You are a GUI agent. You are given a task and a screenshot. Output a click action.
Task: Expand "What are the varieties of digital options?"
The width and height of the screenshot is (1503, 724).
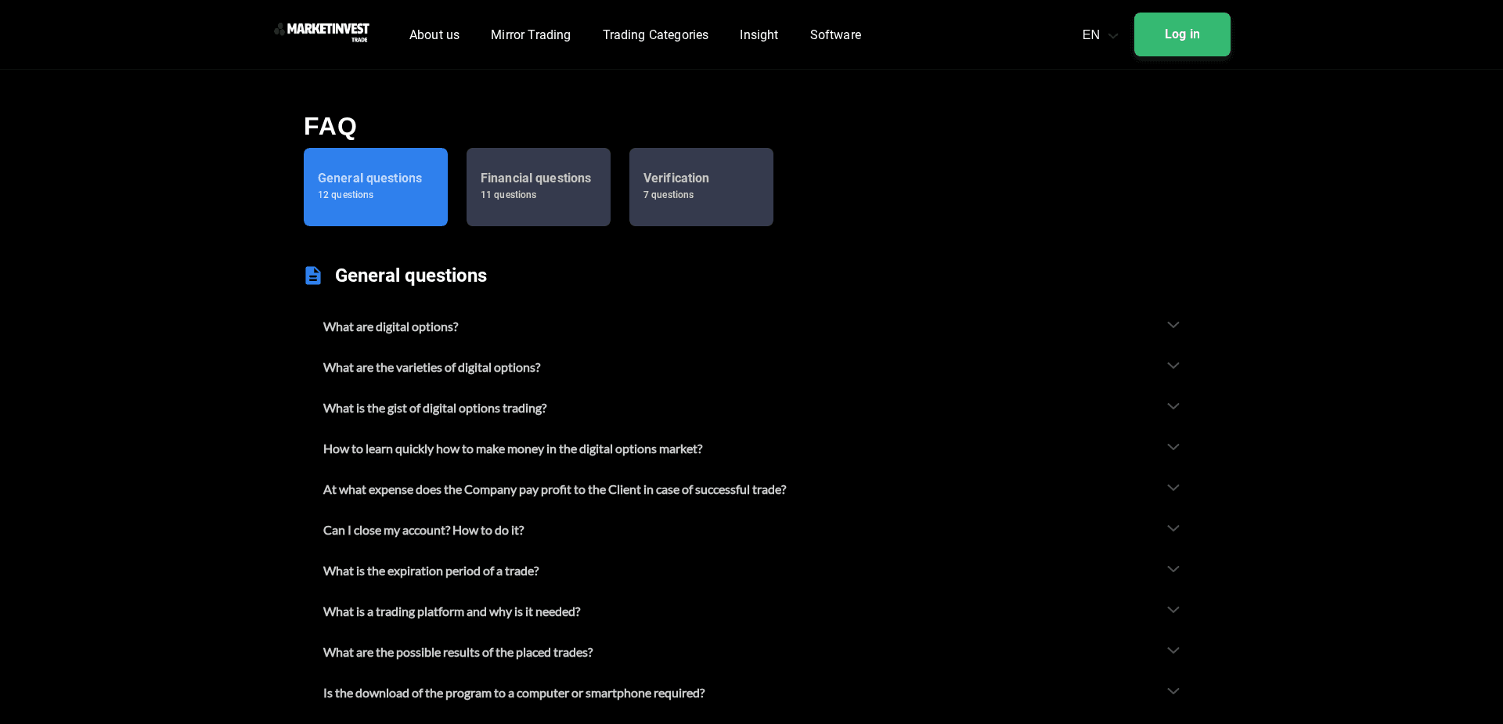[x=1173, y=366]
